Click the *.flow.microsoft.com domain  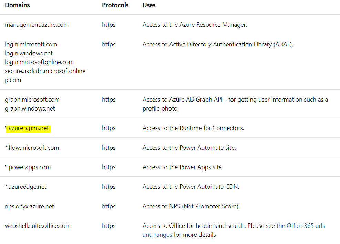click(32, 148)
